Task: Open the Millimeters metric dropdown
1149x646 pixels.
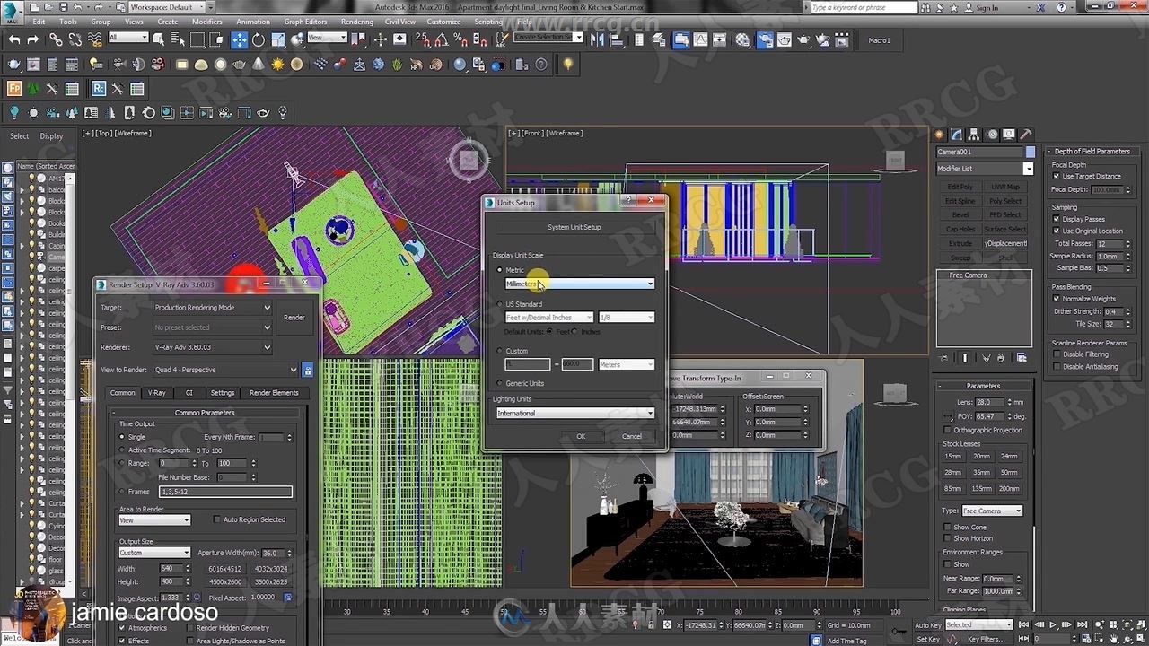Action: tap(580, 284)
